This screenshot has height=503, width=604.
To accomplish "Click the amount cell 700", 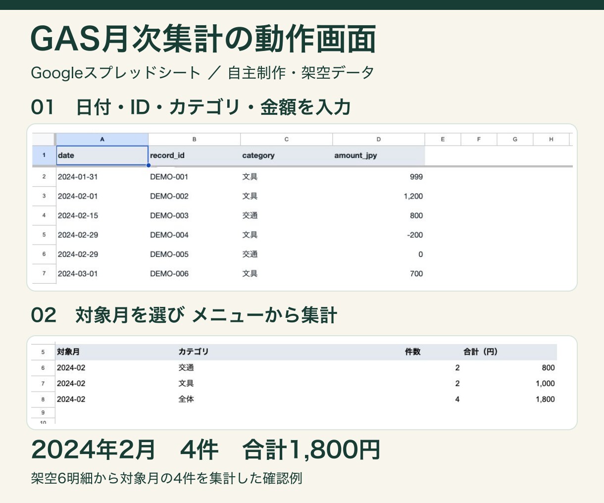I will point(378,274).
